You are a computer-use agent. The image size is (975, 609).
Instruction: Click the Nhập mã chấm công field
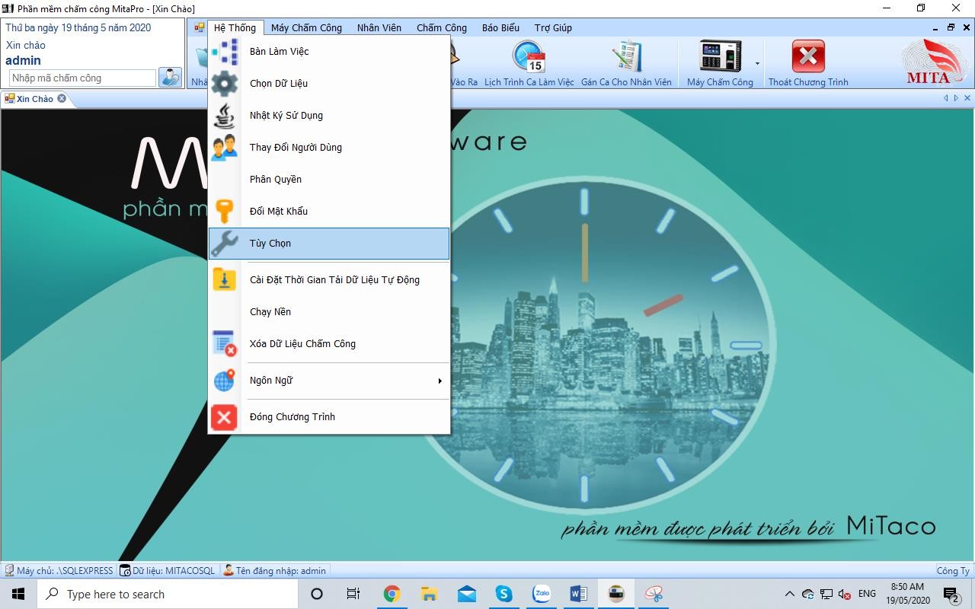[x=82, y=78]
